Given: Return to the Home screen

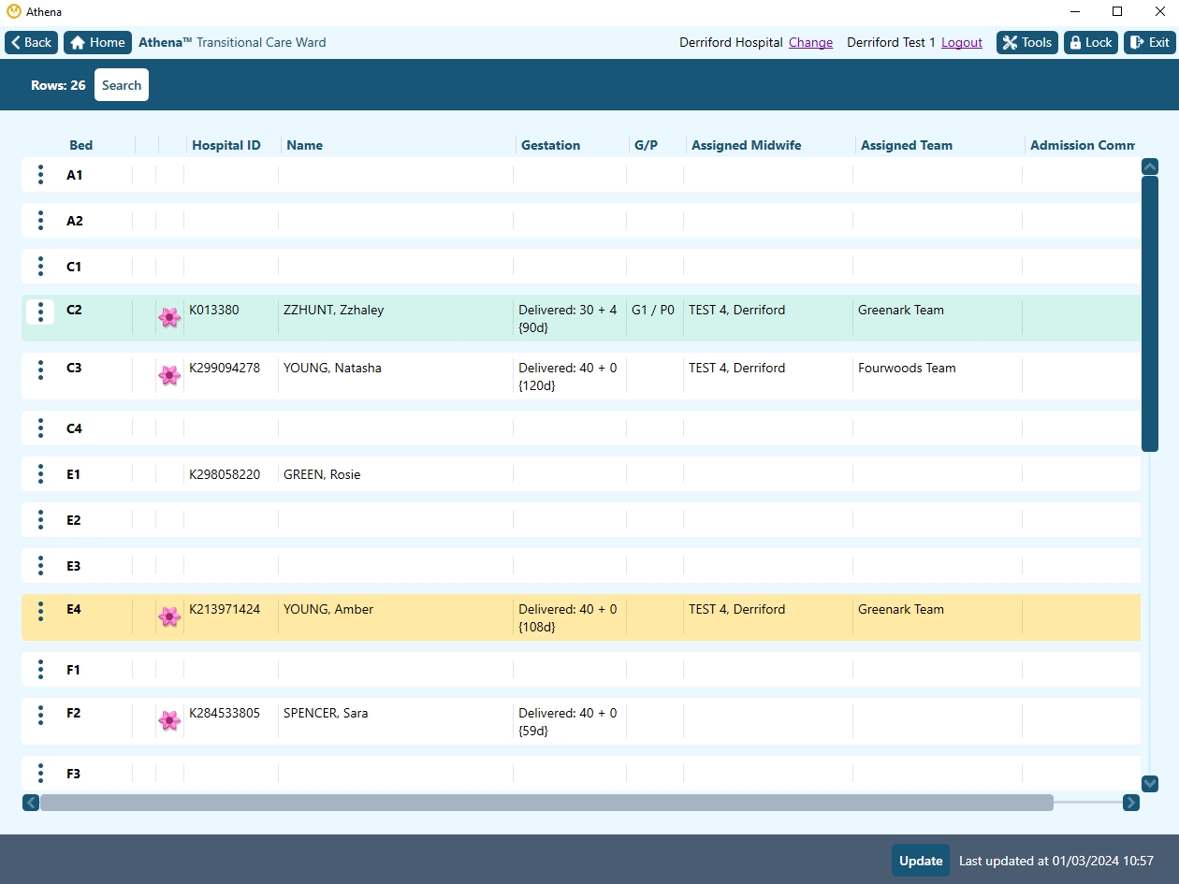Looking at the screenshot, I should click(97, 42).
